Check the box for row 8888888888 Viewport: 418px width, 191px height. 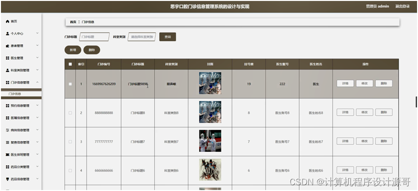pos(70,113)
